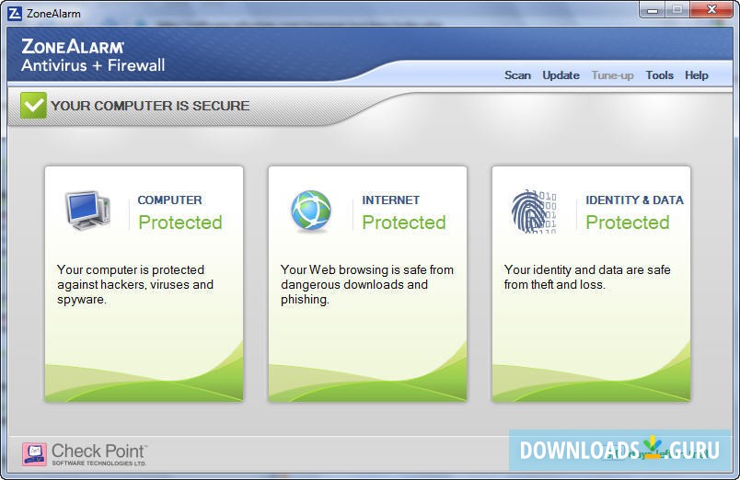Click ZoneAlarm Antivirus + Firewall logo

pos(93,56)
